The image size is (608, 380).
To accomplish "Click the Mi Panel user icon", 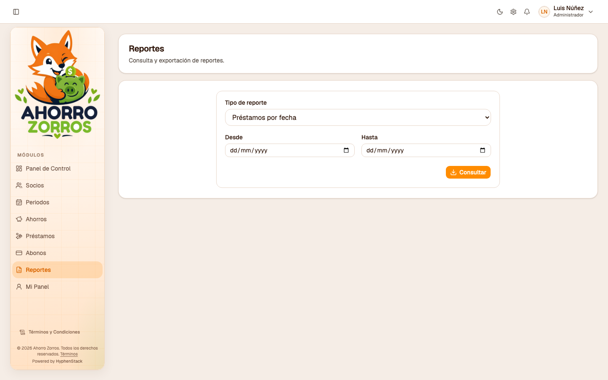I will [19, 287].
